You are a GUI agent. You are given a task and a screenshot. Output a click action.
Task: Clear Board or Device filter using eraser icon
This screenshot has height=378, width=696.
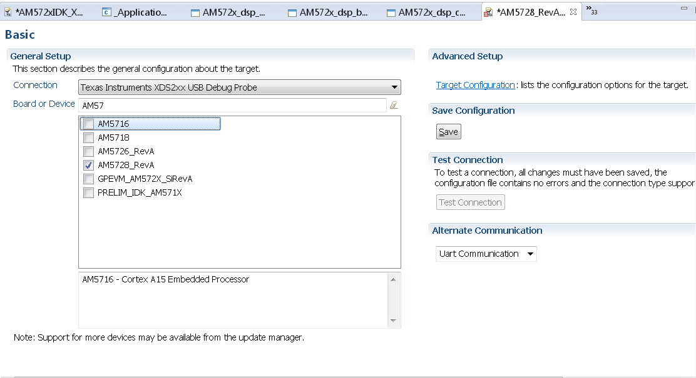tap(394, 105)
